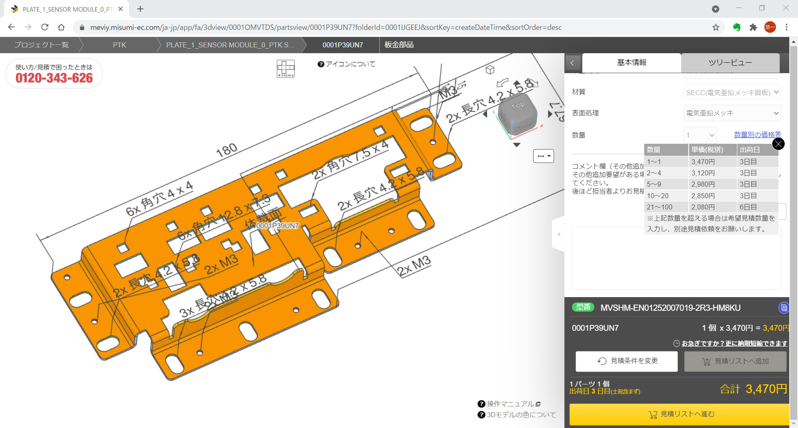Click the browser forward arrow

(x=28, y=27)
